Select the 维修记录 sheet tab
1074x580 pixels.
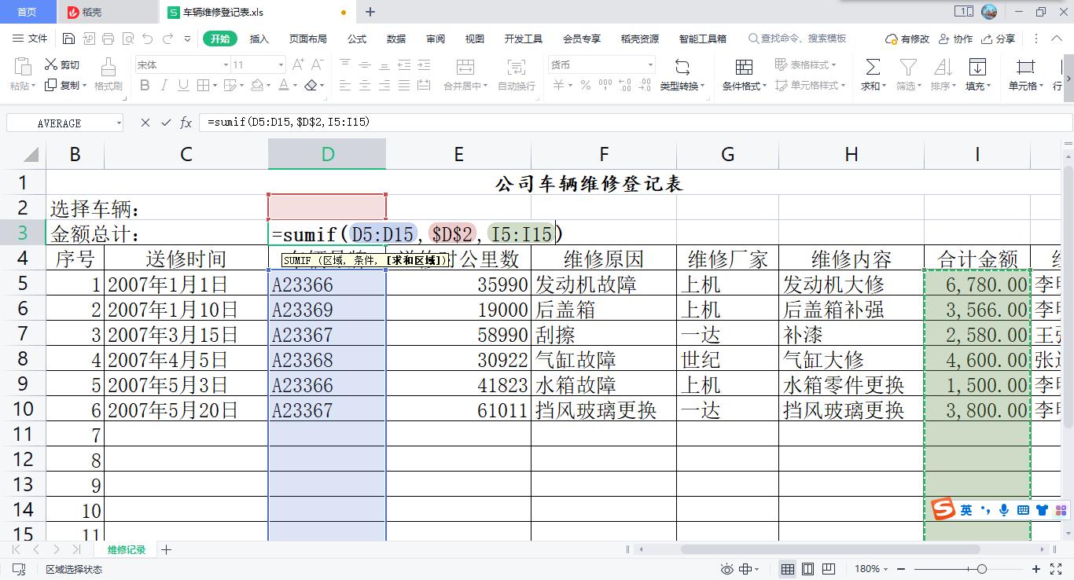tap(125, 549)
